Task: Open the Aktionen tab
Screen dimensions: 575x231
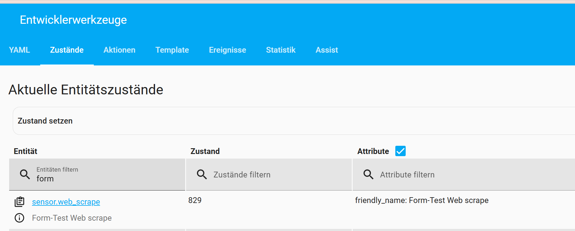Action: [x=119, y=50]
